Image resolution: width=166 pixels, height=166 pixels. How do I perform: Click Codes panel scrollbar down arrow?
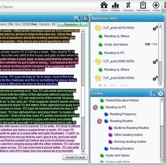pyautogui.click(x=162, y=160)
